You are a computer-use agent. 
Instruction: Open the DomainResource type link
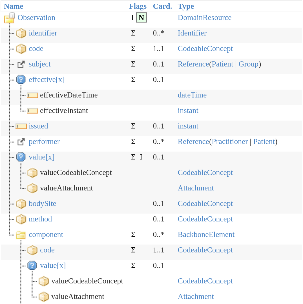click(x=204, y=18)
